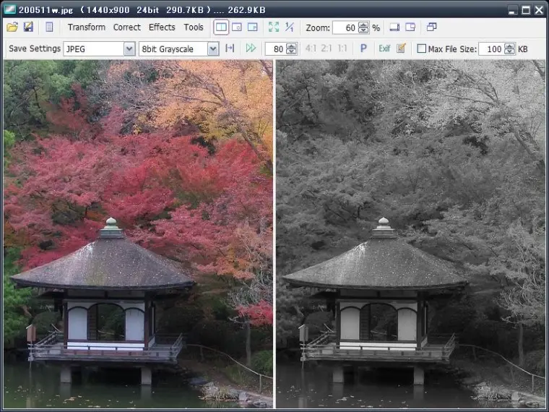
Task: Expand the JPEG format dropdown
Action: [129, 48]
